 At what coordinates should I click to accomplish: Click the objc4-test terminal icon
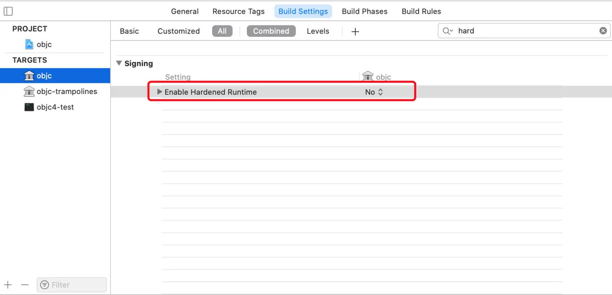29,107
